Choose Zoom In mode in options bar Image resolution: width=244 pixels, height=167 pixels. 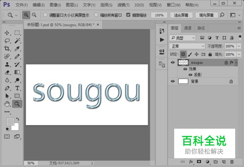coord(26,15)
